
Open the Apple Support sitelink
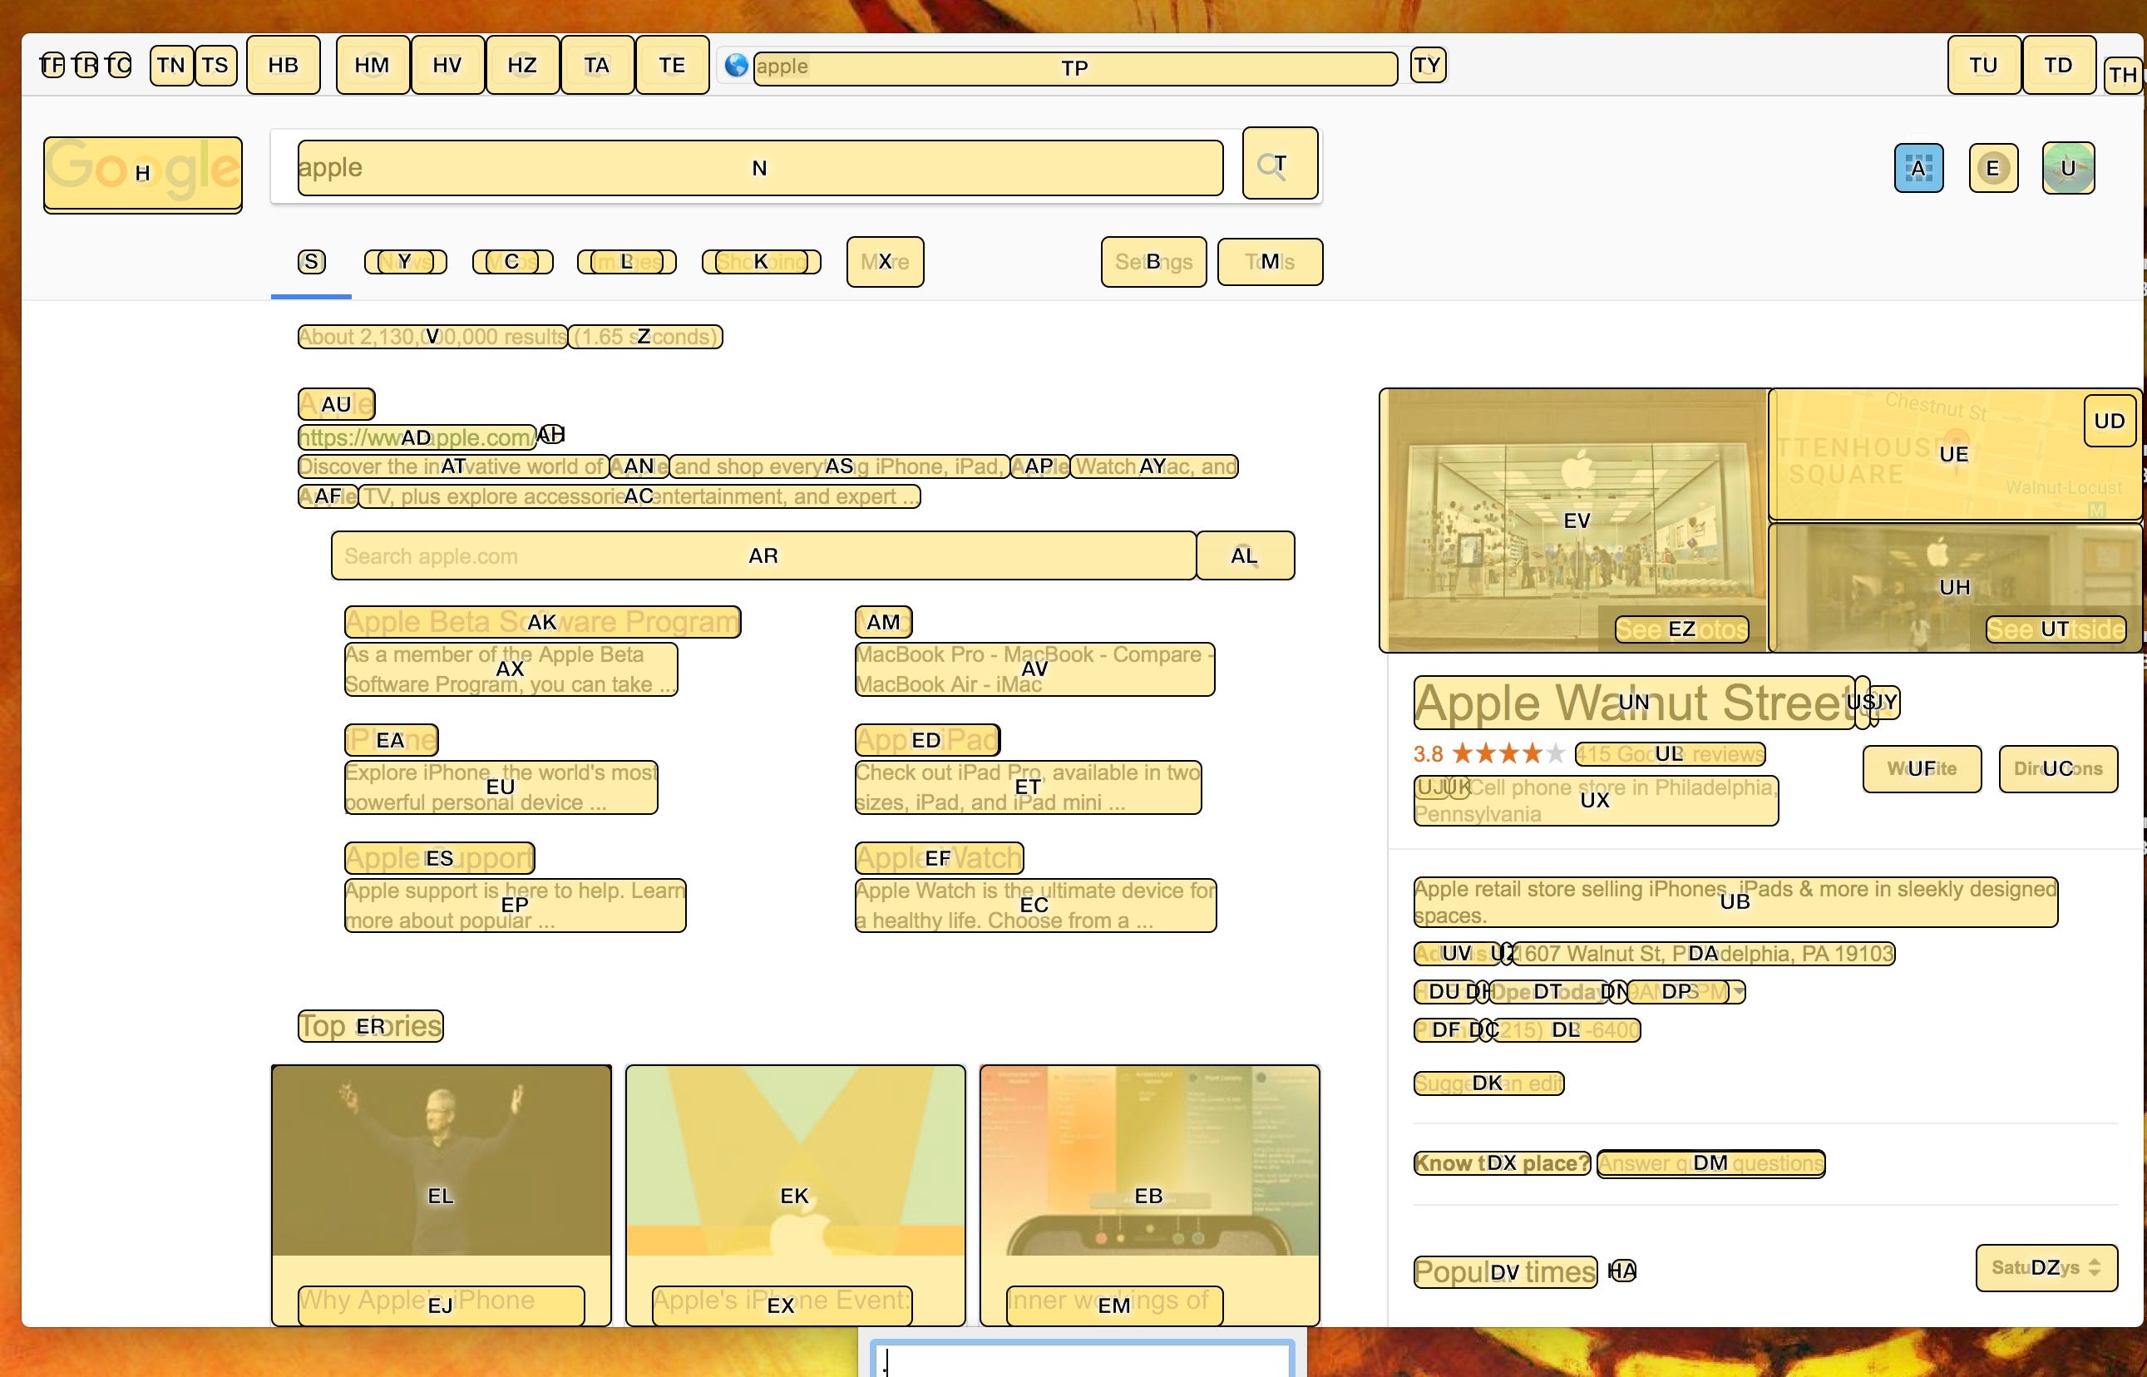click(x=439, y=857)
